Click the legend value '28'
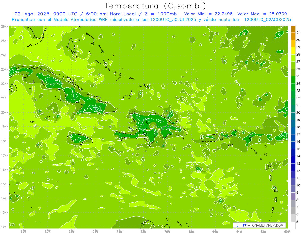Screen dimensions: 305x235 point(298,54)
